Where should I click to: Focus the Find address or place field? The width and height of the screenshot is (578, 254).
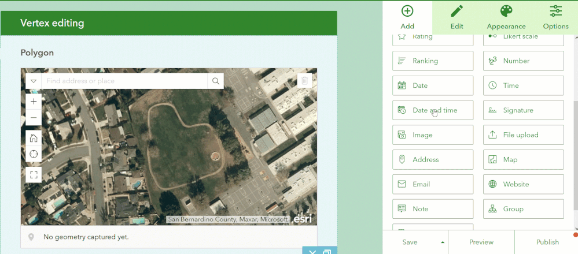point(124,81)
